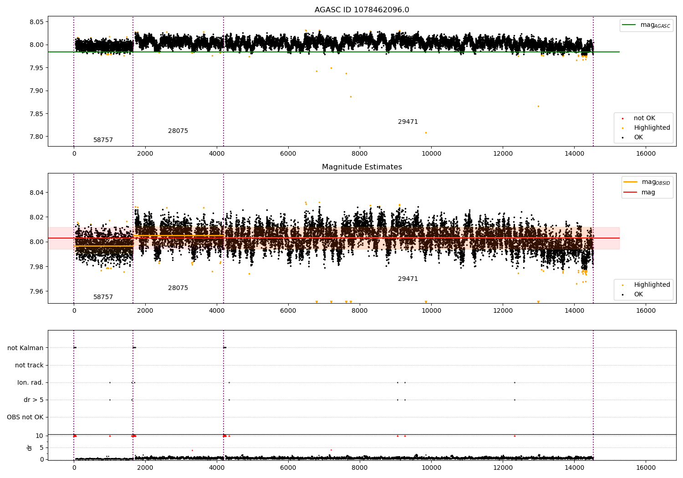Click the 16000 x-tick of bottom panel
This screenshot has width=683, height=478.
646,468
